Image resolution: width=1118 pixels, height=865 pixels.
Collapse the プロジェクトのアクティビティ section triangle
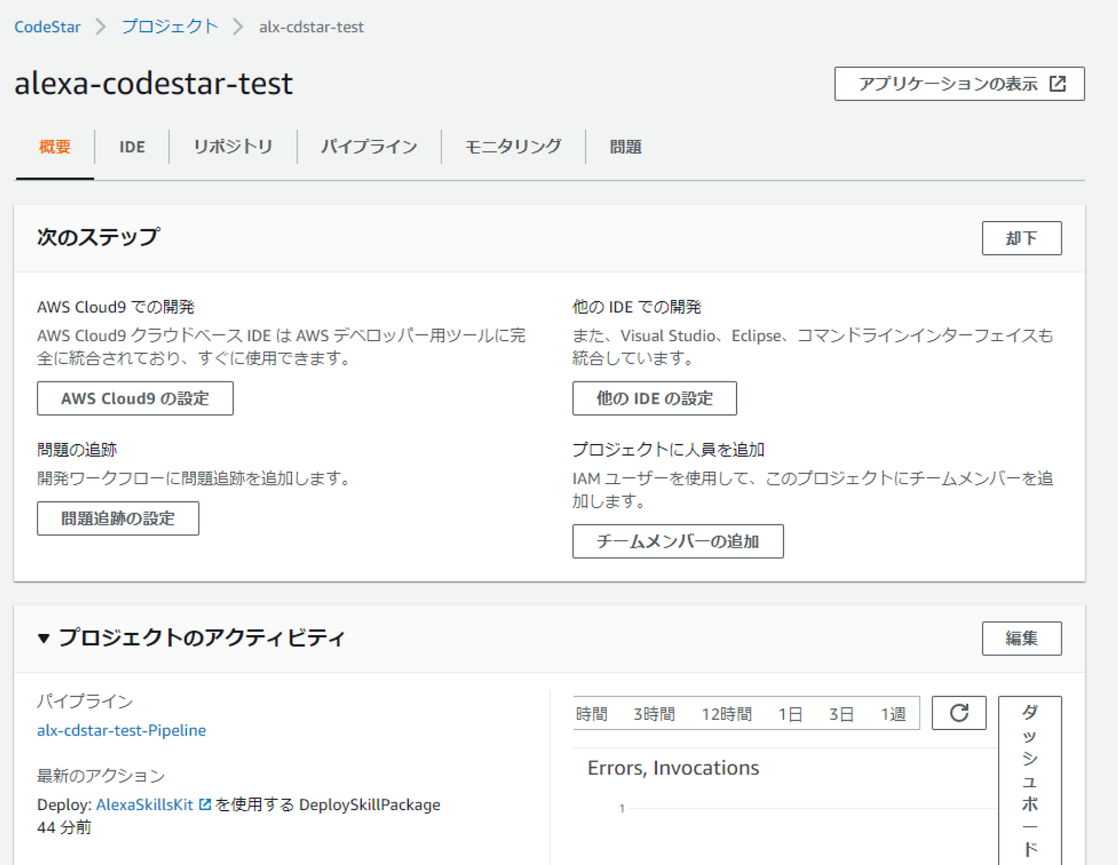44,638
